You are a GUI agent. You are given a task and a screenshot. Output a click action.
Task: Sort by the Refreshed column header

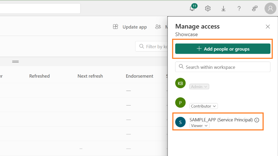coord(39,76)
